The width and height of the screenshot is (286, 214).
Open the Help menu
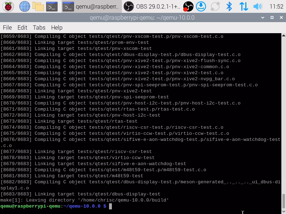tap(57, 27)
